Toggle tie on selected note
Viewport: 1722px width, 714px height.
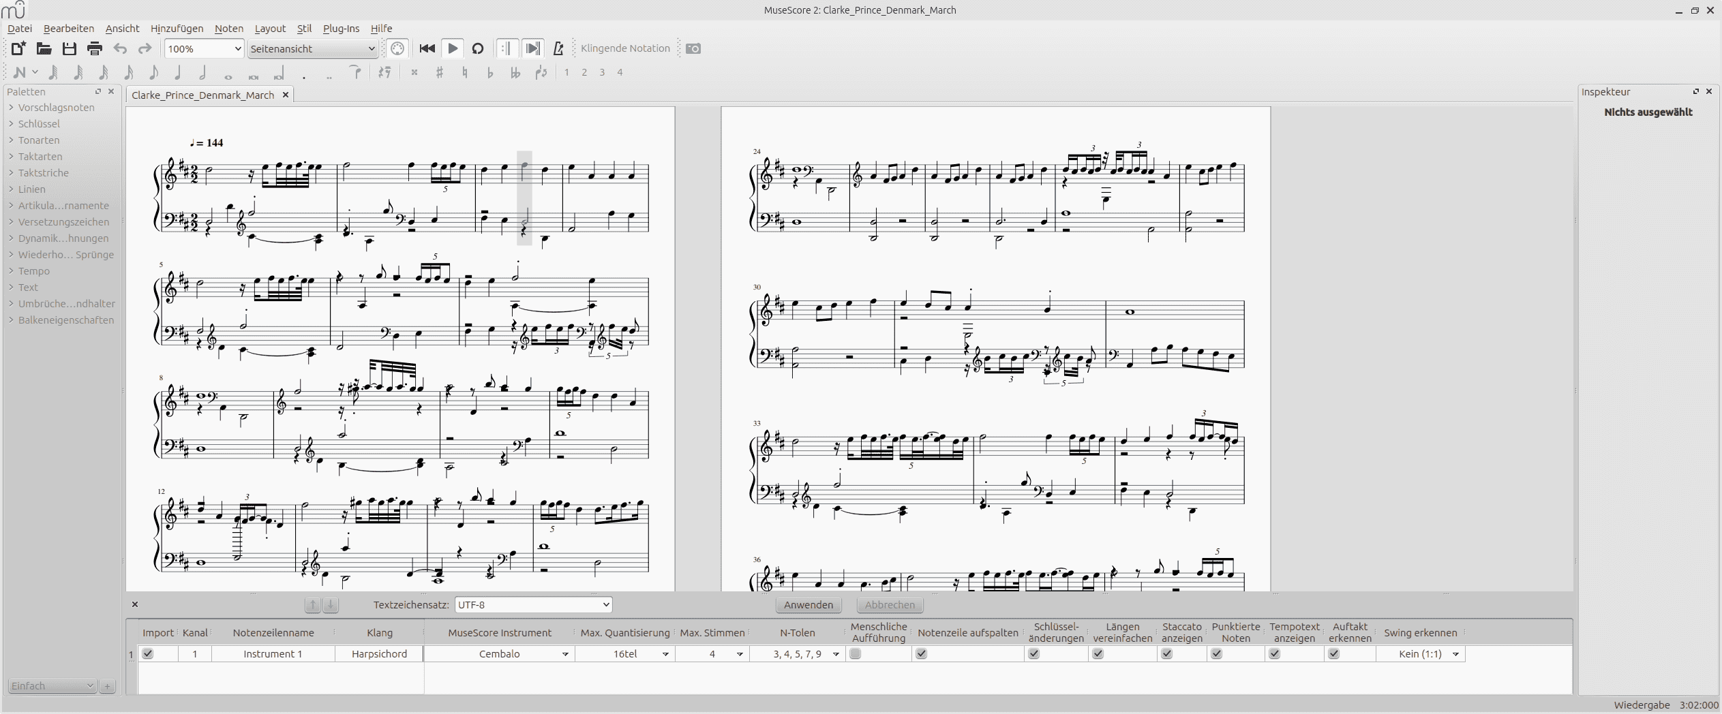point(355,71)
